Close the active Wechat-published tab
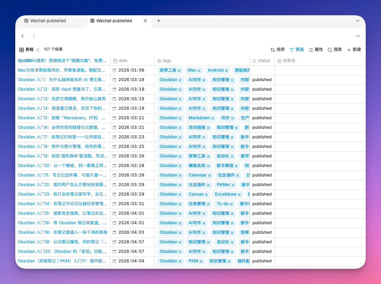381x284 pixels. [145, 21]
